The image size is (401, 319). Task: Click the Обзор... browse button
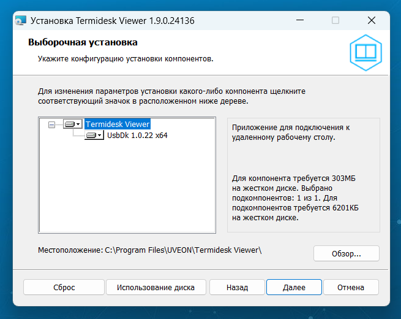tap(347, 253)
